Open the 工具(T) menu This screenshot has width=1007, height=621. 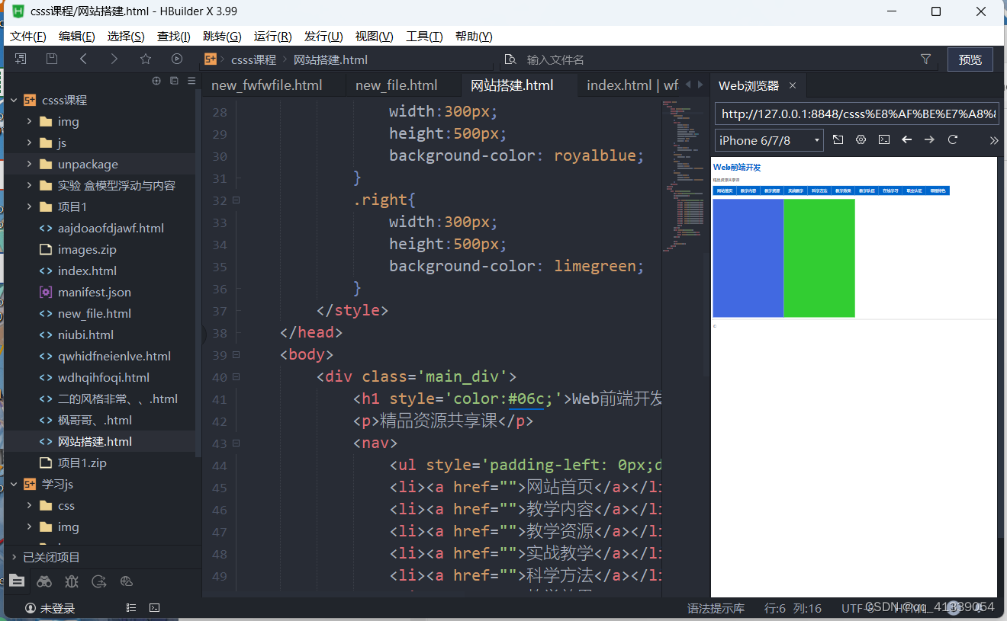(x=424, y=37)
